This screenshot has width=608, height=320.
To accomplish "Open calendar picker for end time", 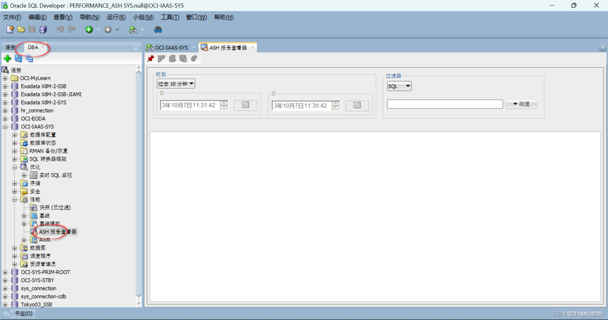I will (357, 106).
